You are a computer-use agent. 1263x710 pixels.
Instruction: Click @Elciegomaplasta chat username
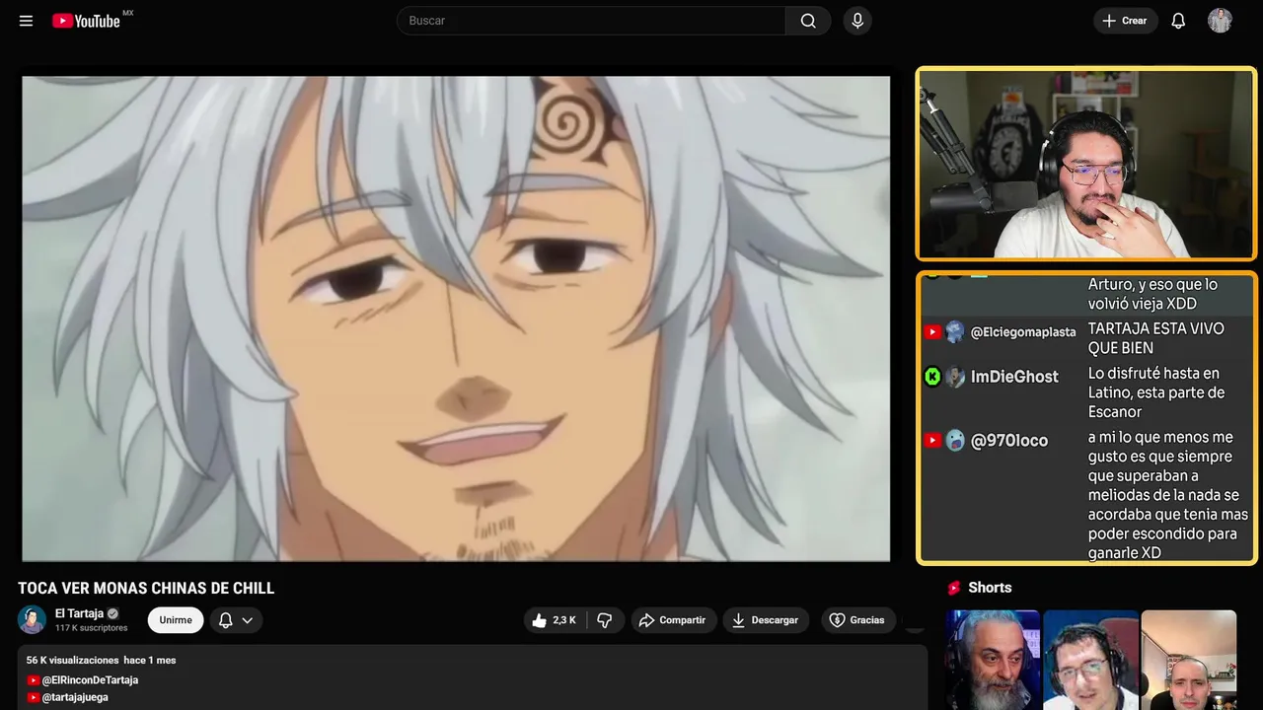[1023, 332]
